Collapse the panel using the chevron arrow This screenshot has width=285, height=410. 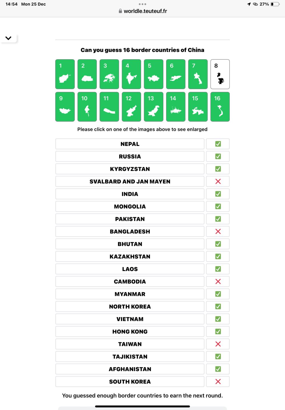[x=8, y=38]
